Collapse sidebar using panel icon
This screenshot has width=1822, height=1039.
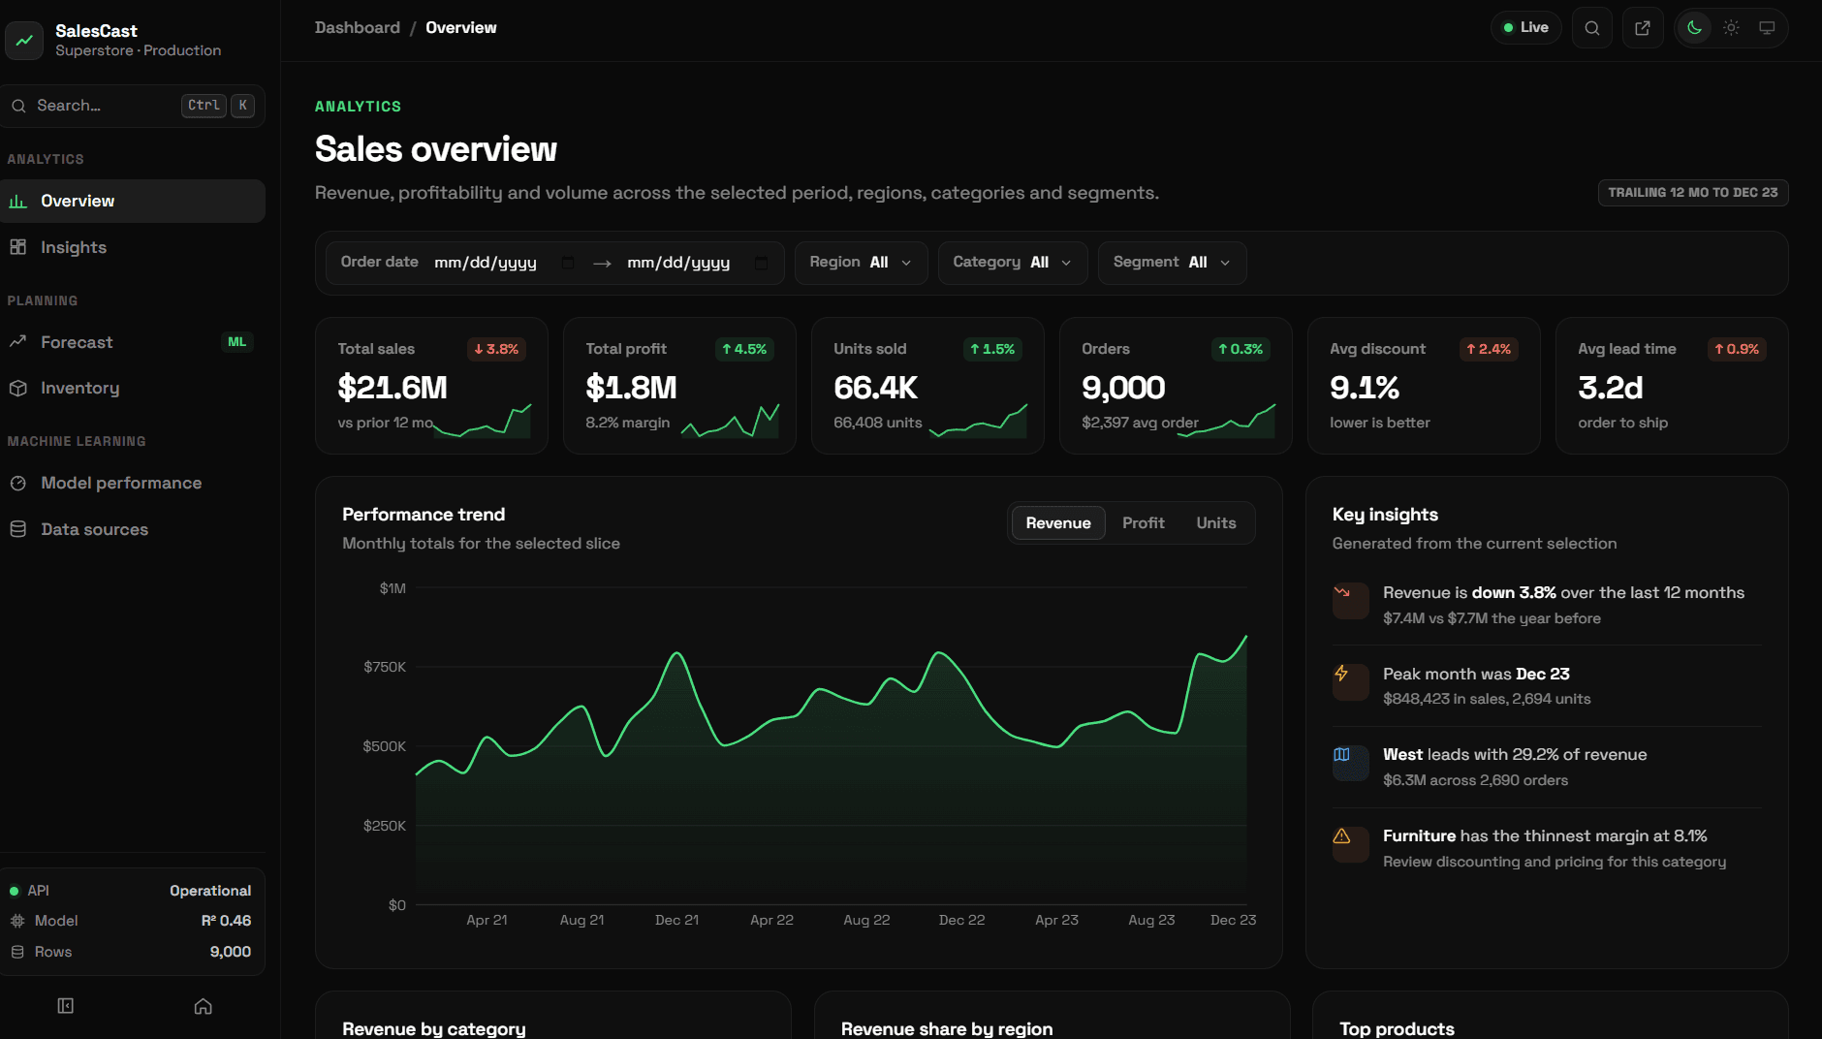[66, 1006]
